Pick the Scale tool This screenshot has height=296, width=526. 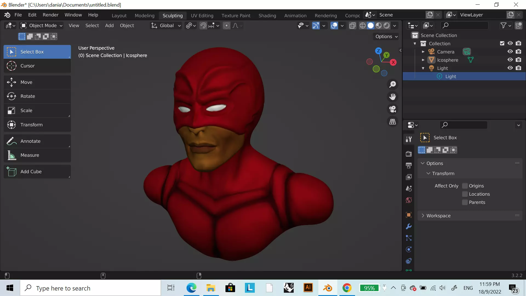point(37,110)
